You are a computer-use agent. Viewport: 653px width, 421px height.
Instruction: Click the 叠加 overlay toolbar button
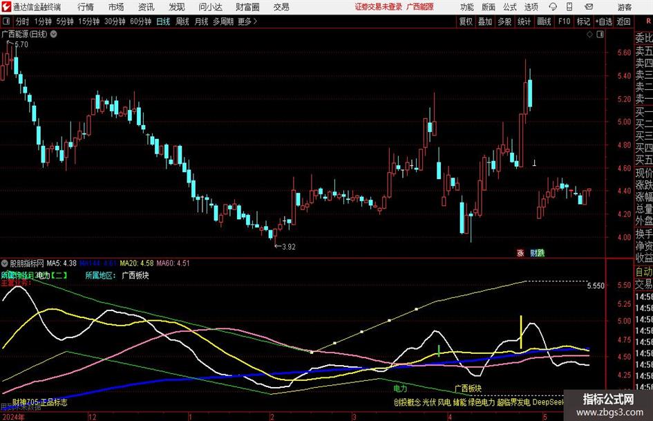(x=485, y=21)
